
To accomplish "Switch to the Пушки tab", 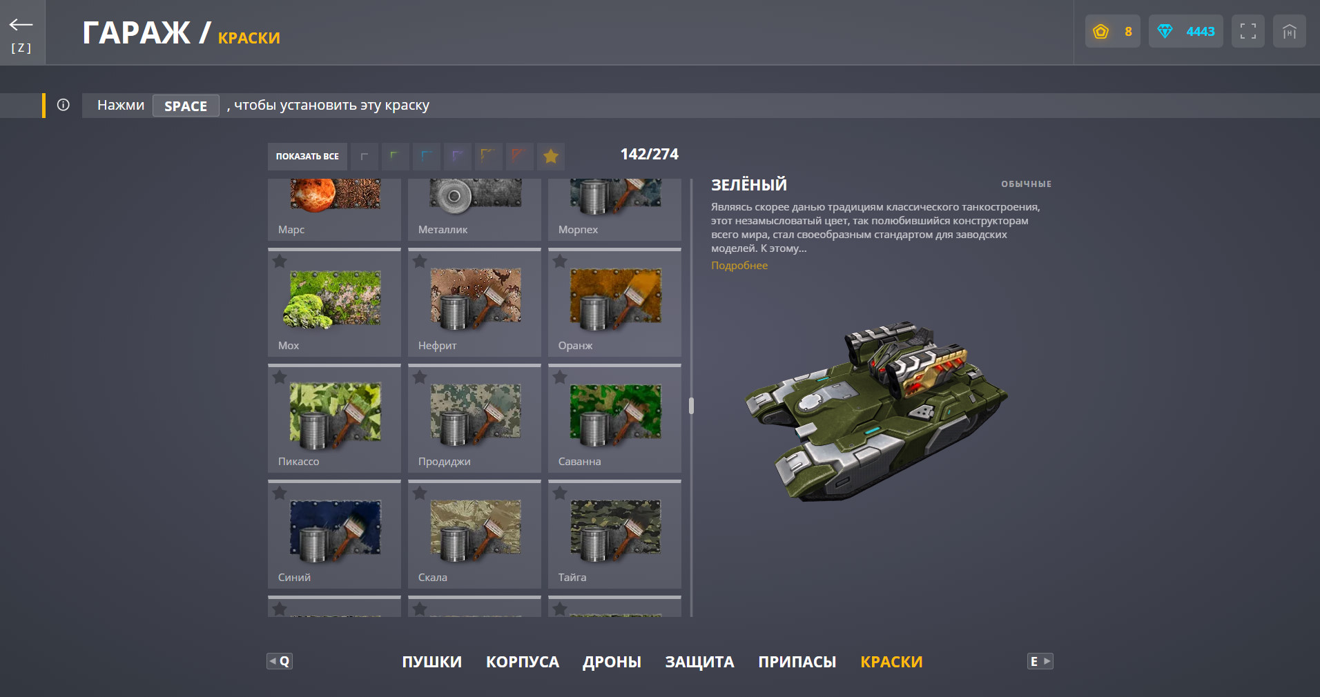I will click(x=432, y=662).
